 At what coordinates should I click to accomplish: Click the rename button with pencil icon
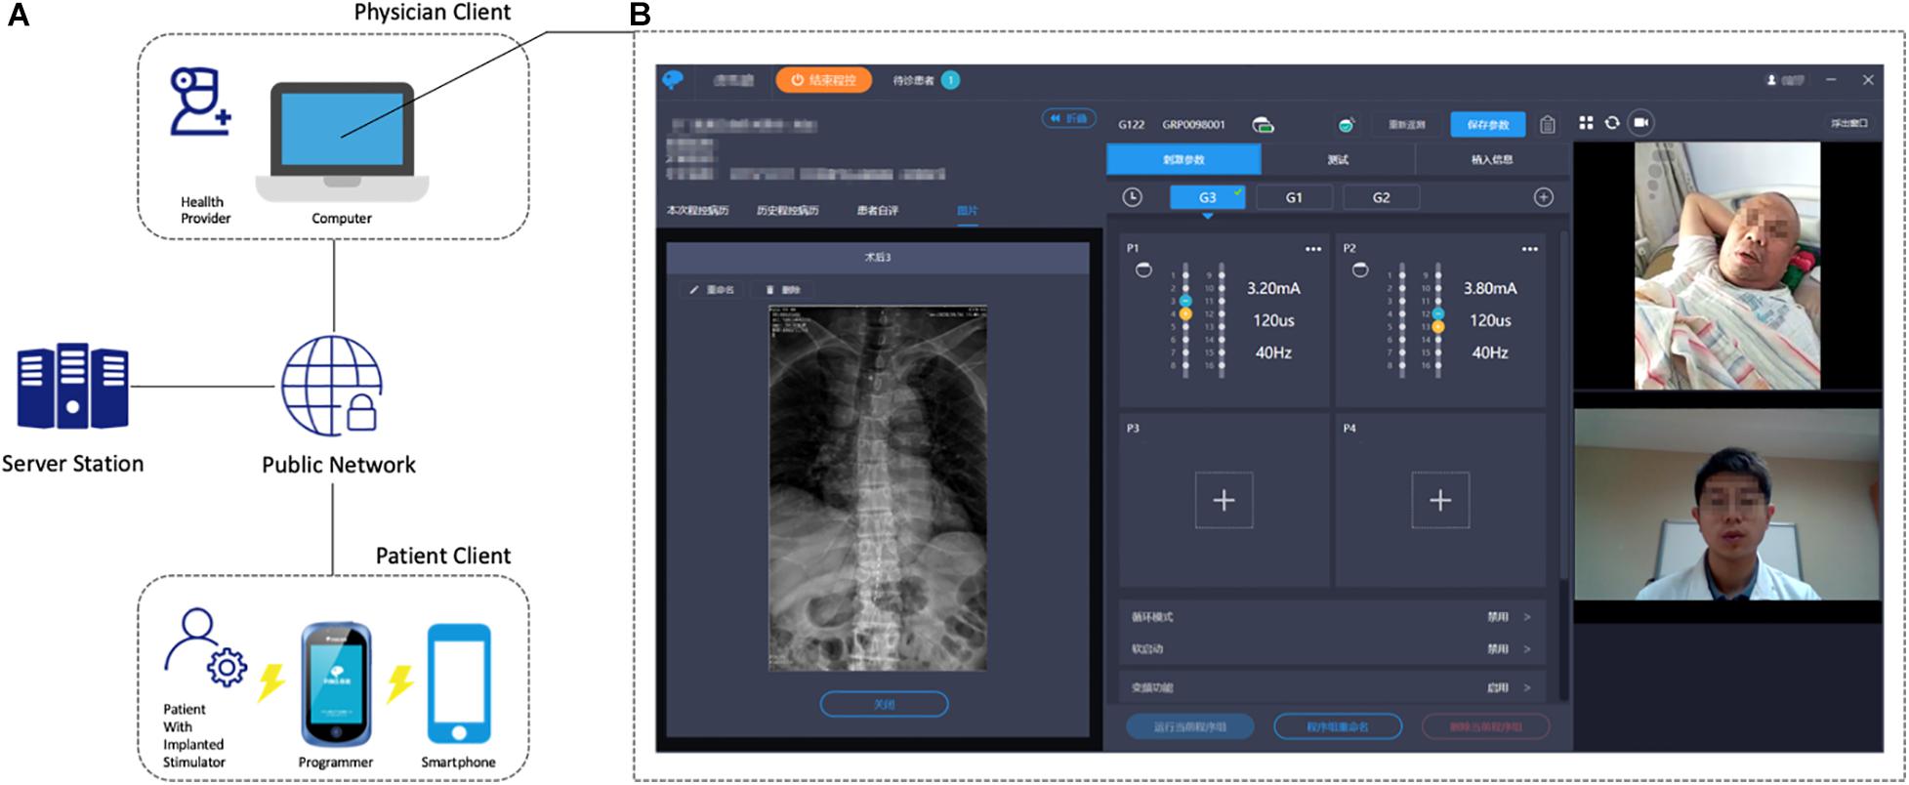point(711,290)
